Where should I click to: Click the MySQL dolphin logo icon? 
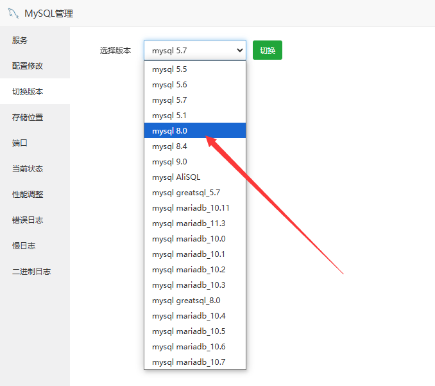pos(13,13)
